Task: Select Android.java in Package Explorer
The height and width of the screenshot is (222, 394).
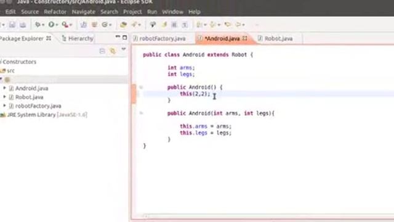Action: [x=31, y=88]
